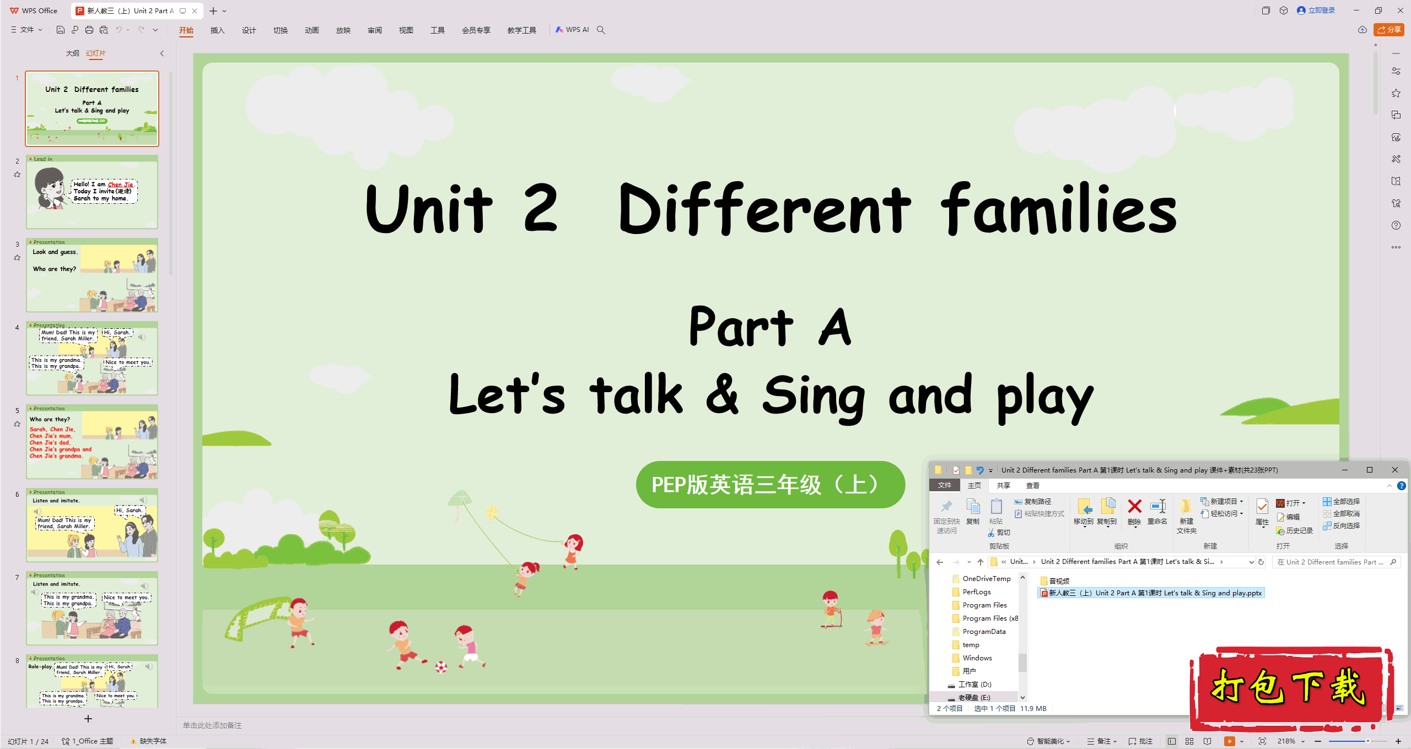The height and width of the screenshot is (749, 1411).
Task: Collapse the Explorer ribbon with the chevron
Action: (1390, 485)
